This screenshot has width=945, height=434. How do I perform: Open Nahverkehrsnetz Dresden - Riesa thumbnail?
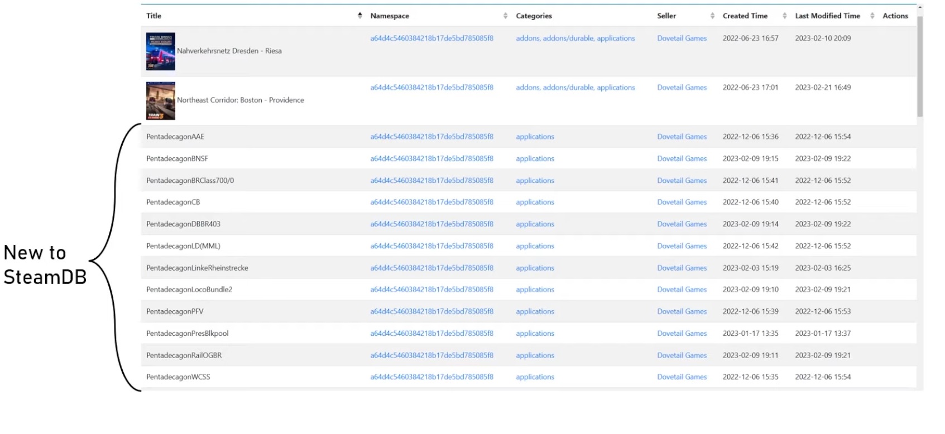coord(161,51)
